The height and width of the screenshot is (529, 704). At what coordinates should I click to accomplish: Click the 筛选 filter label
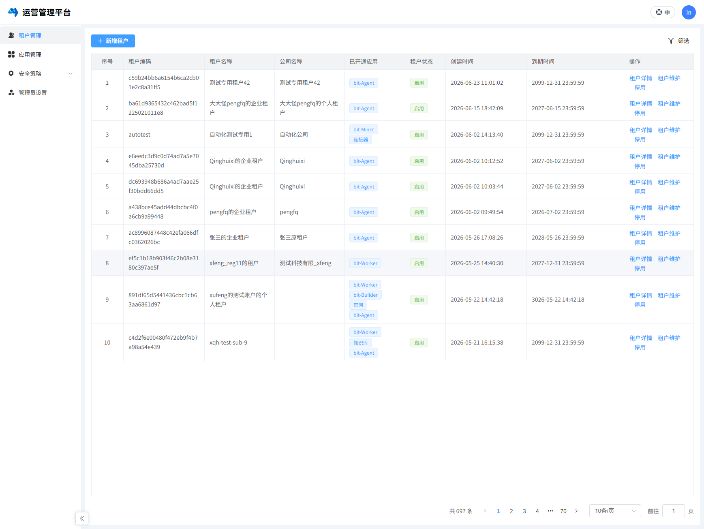click(x=684, y=41)
